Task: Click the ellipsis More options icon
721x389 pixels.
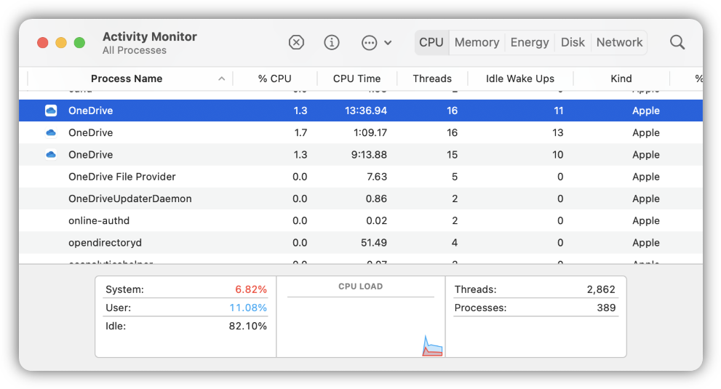Action: [369, 42]
